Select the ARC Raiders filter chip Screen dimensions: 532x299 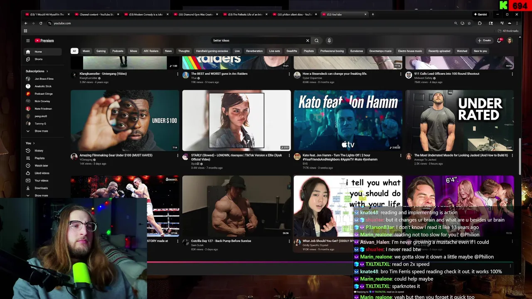tap(151, 51)
